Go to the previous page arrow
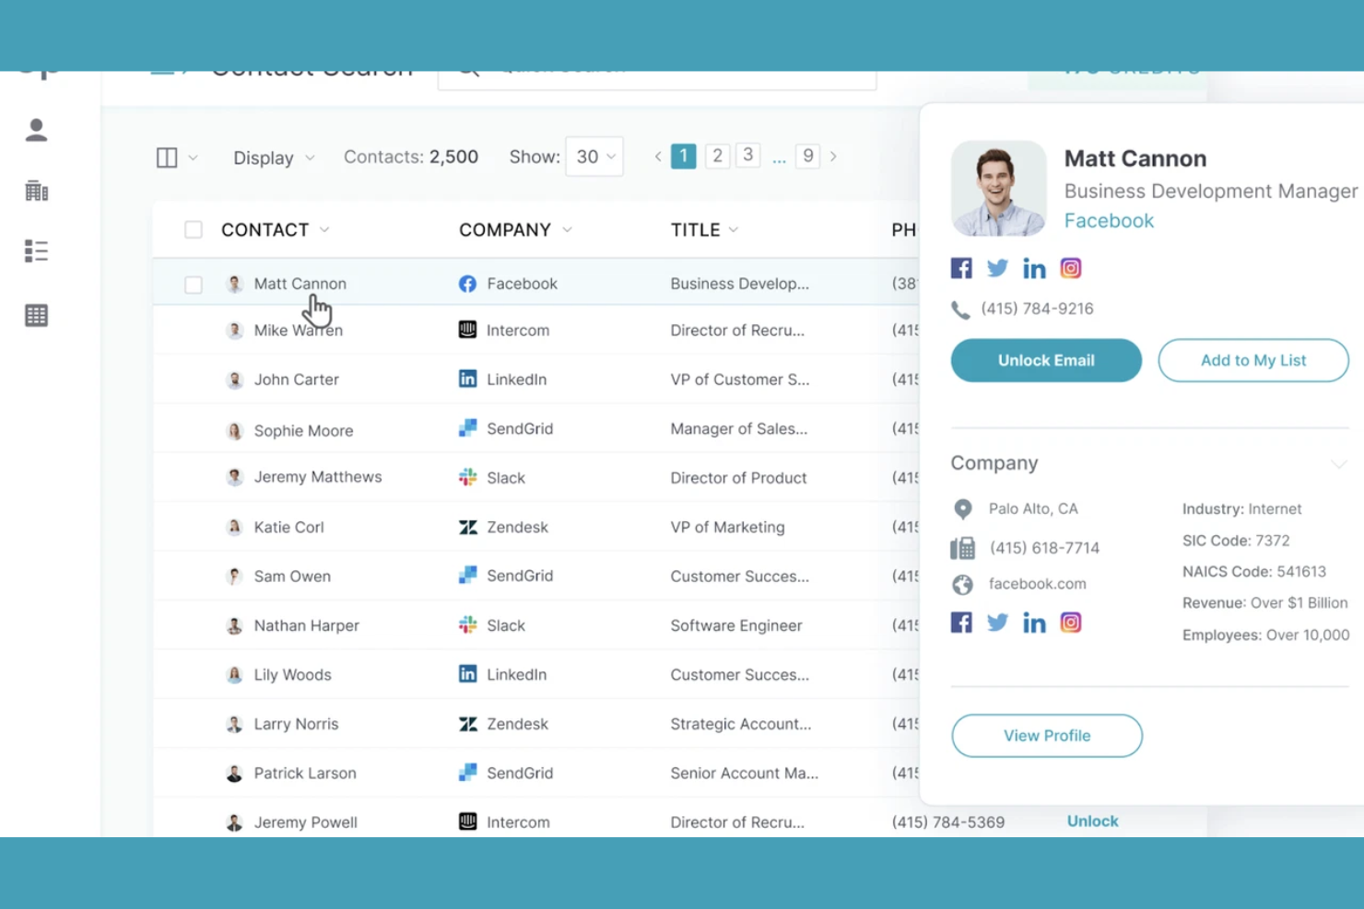The image size is (1364, 909). click(658, 157)
